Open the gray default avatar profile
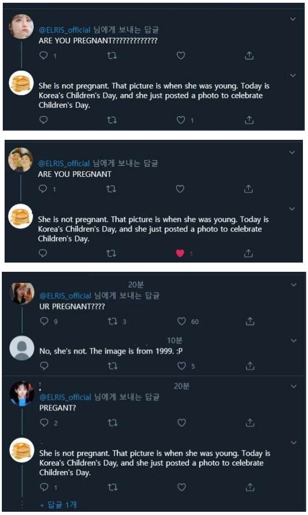 pyautogui.click(x=22, y=348)
